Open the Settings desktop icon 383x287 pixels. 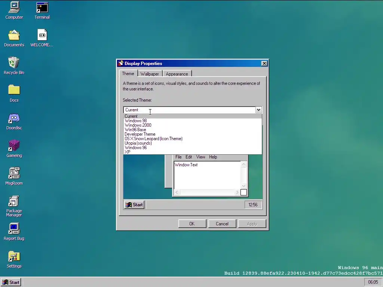click(x=14, y=259)
